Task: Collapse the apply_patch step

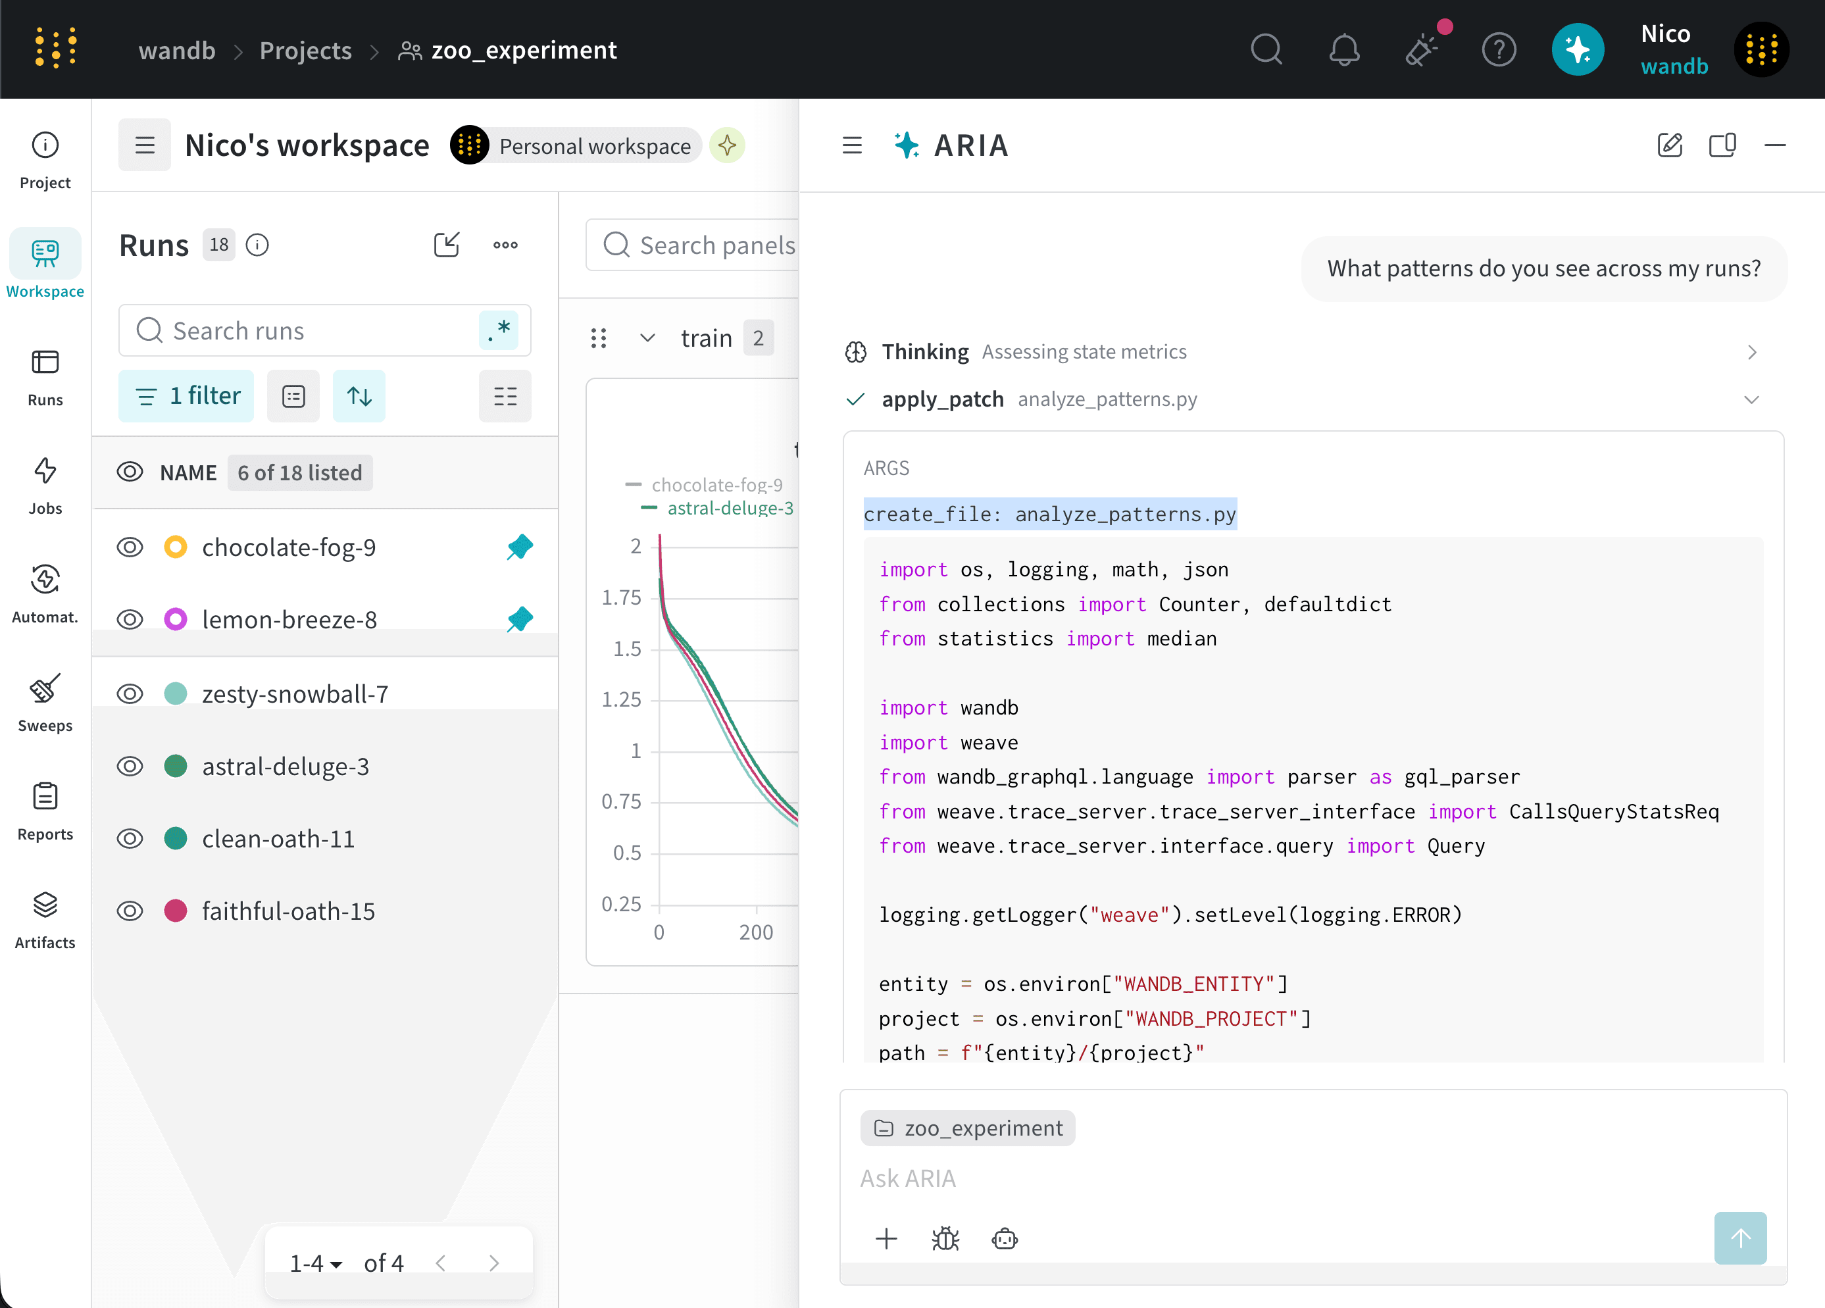Action: point(1752,399)
